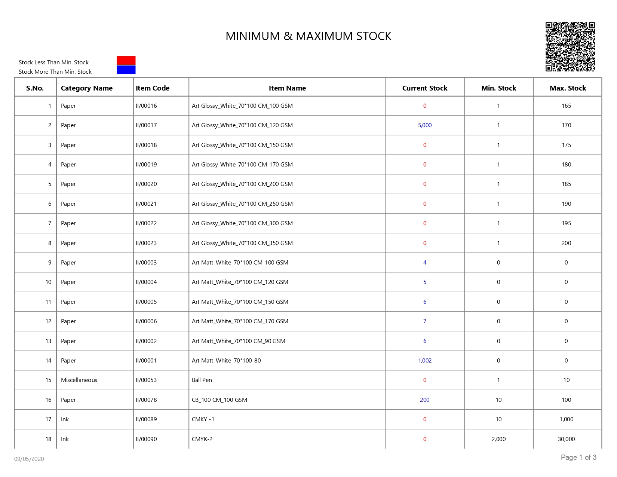Click the 1,002 current stock value
Viewport: 617px width, 477px height.
tap(425, 361)
